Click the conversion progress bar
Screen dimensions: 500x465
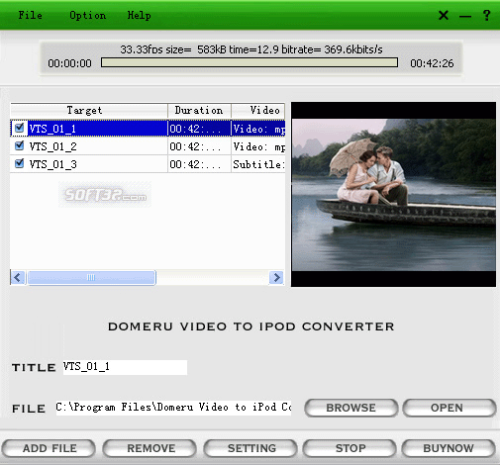(x=250, y=62)
